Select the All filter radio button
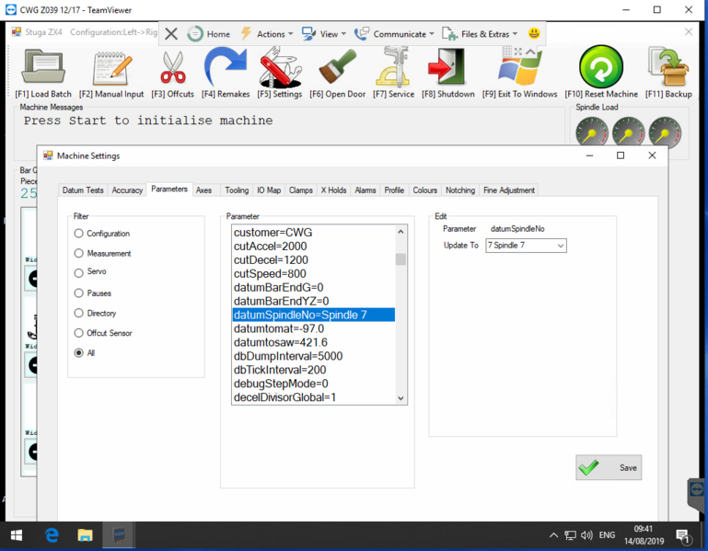The height and width of the screenshot is (551, 708). click(79, 352)
